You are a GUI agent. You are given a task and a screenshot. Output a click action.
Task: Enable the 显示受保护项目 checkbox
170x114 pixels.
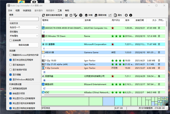click(x=10, y=70)
